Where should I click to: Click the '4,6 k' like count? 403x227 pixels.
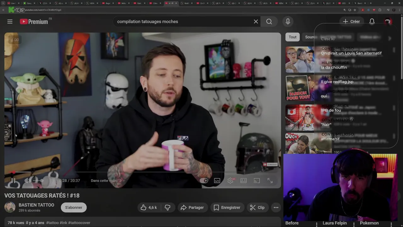coord(153,207)
